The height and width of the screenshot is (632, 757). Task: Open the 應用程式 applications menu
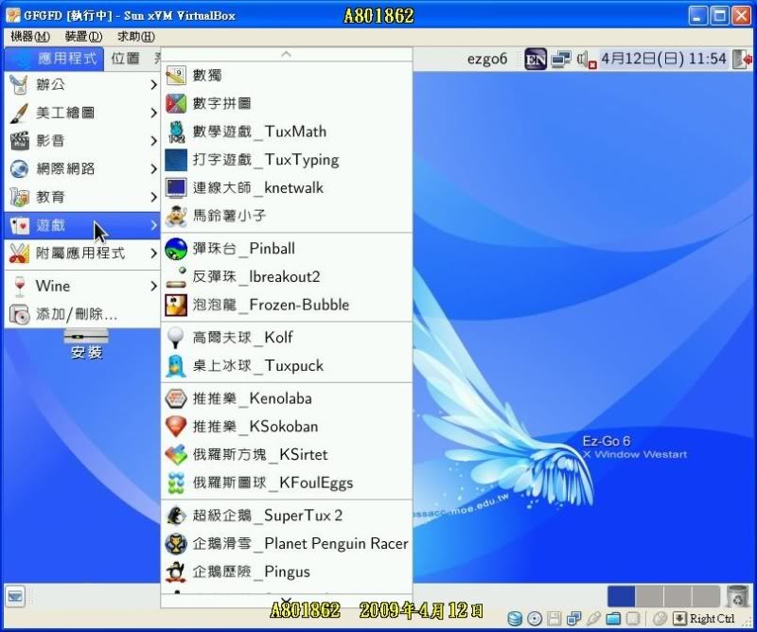tap(55, 59)
